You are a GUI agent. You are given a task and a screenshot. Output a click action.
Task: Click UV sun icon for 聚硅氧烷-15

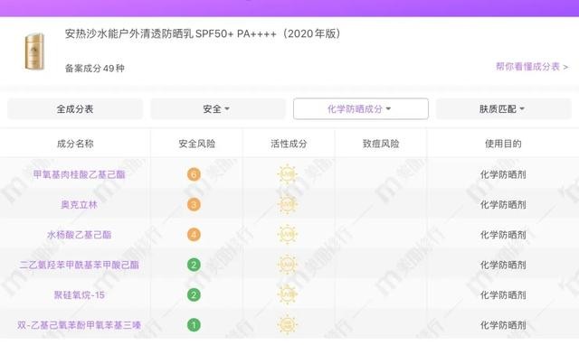click(x=288, y=294)
